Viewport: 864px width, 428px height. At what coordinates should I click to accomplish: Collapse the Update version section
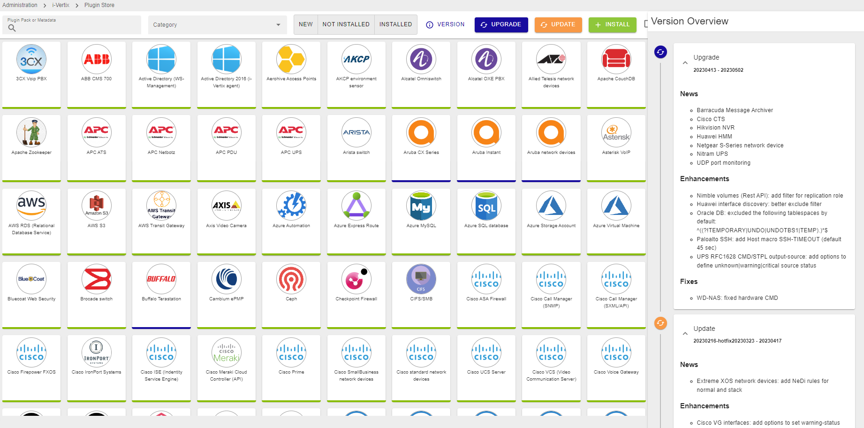coord(685,334)
